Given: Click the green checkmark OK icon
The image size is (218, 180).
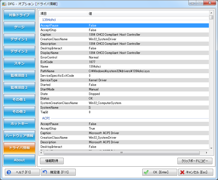Looking at the screenshot, I should pyautogui.click(x=146, y=172).
